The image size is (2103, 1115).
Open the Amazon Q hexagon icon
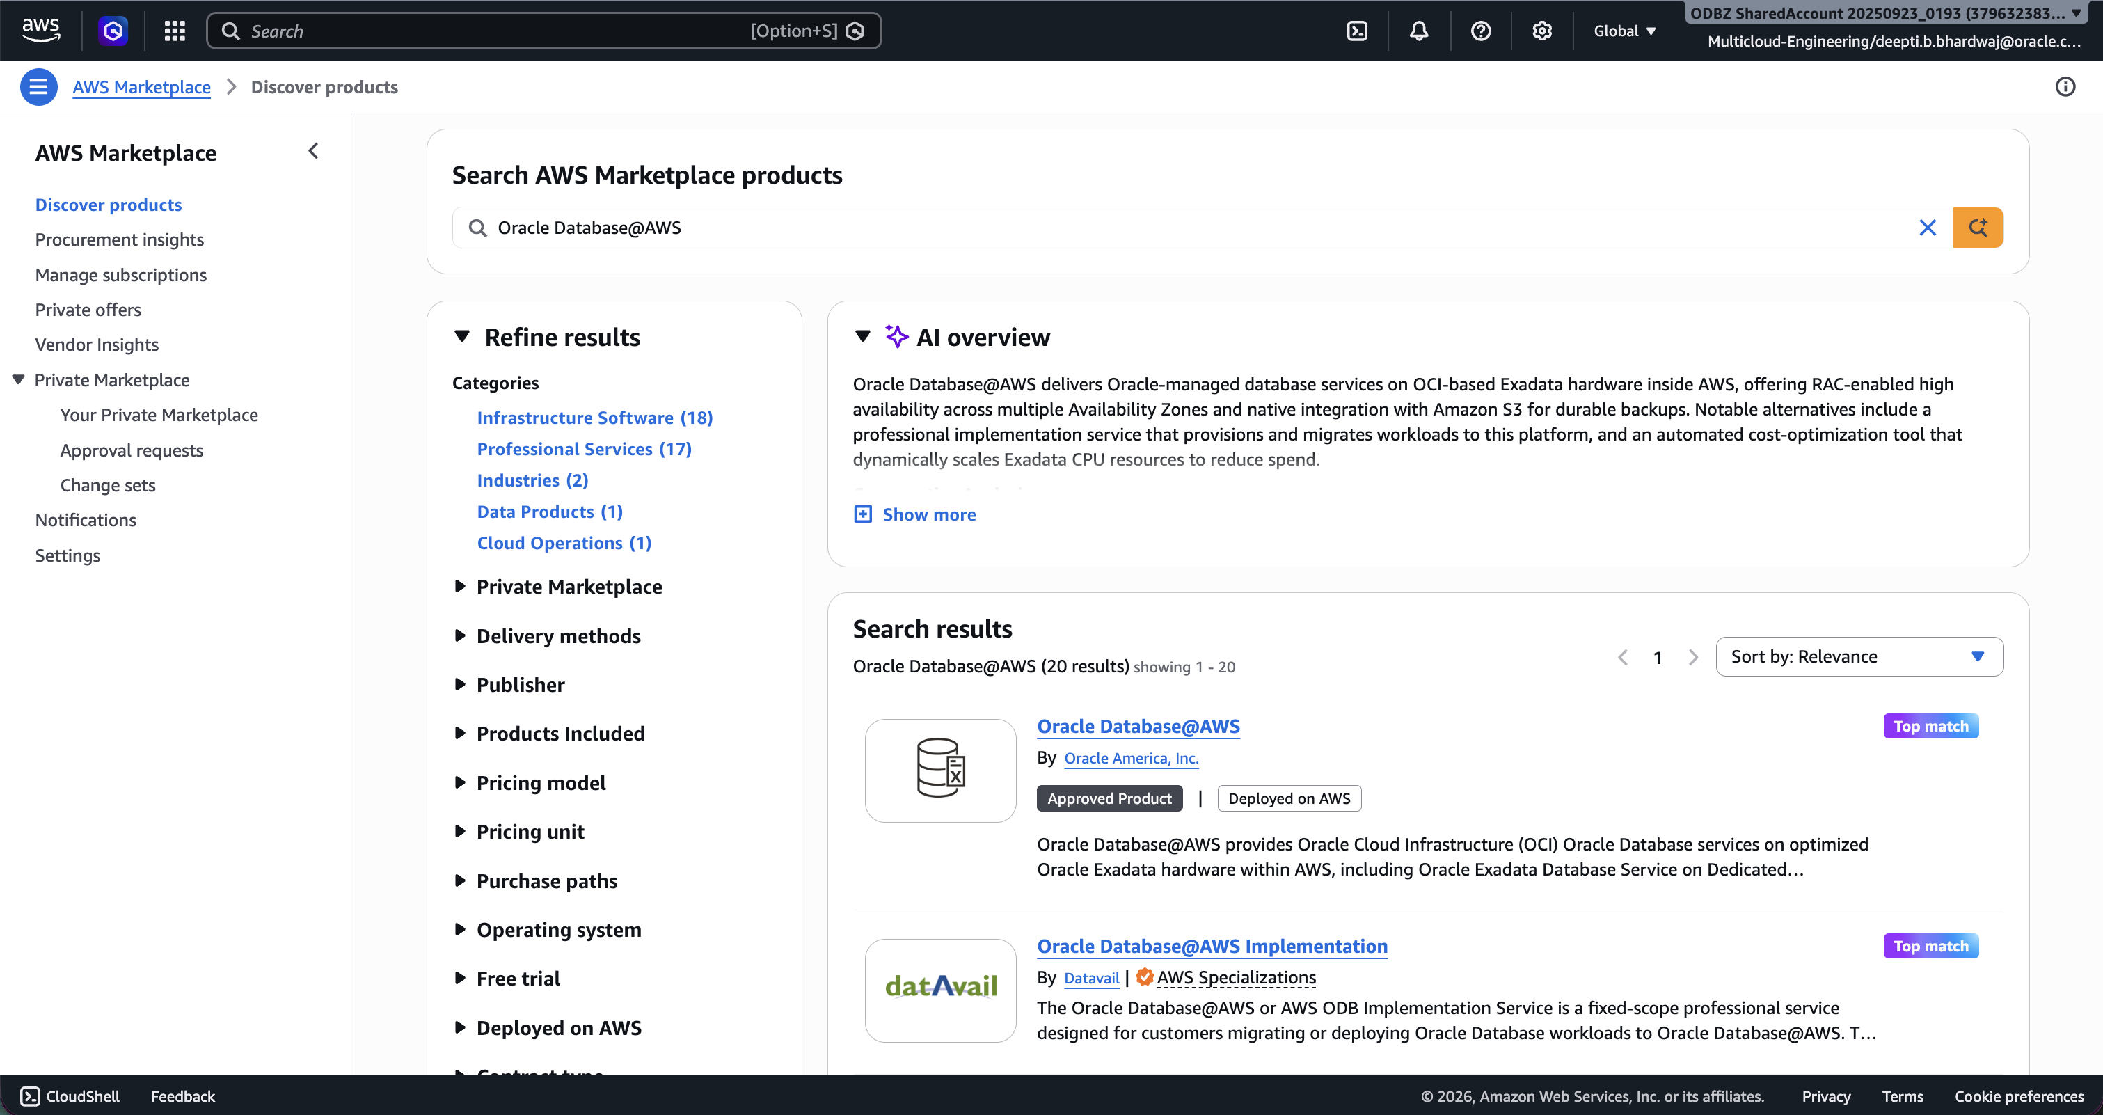[x=113, y=31]
